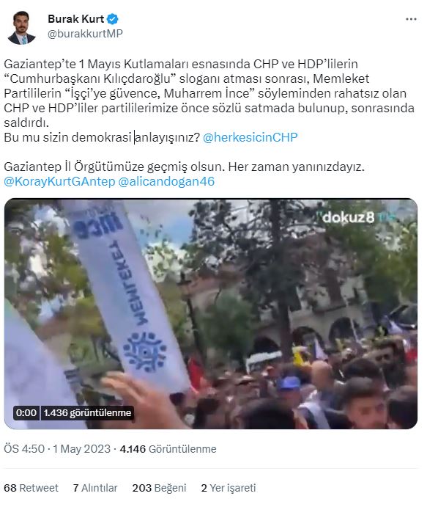This screenshot has width=427, height=507.
Task: Open the 1 May 2023 date link
Action: pos(81,449)
